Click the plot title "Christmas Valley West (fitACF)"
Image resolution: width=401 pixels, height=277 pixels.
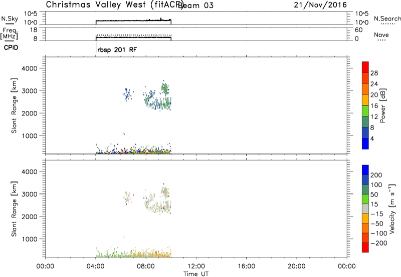[x=115, y=5]
